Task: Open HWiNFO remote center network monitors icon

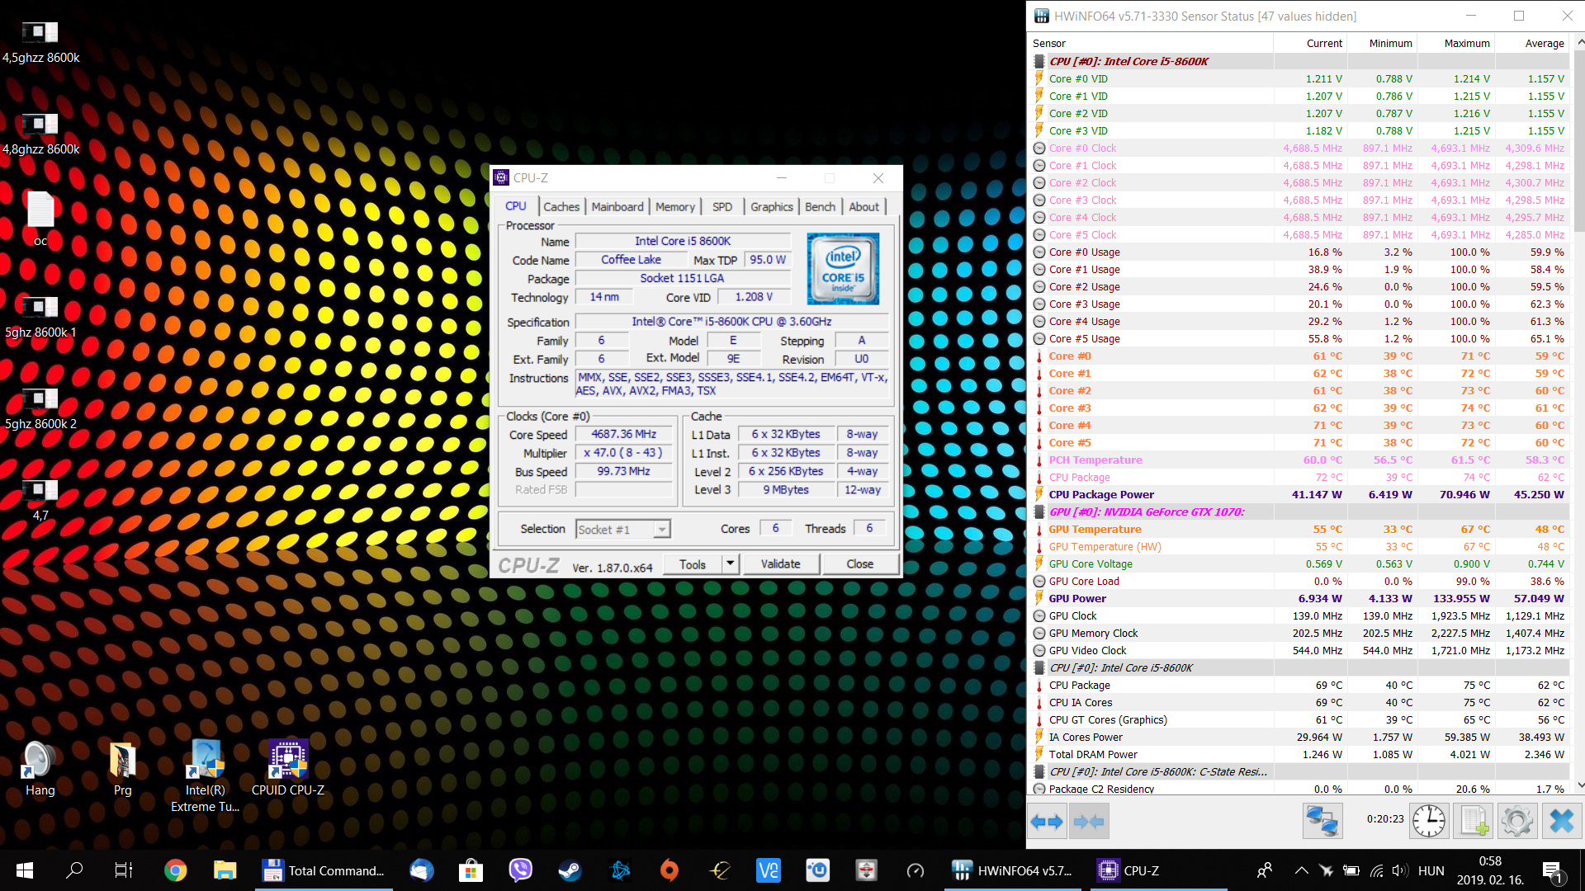Action: coord(1322,821)
